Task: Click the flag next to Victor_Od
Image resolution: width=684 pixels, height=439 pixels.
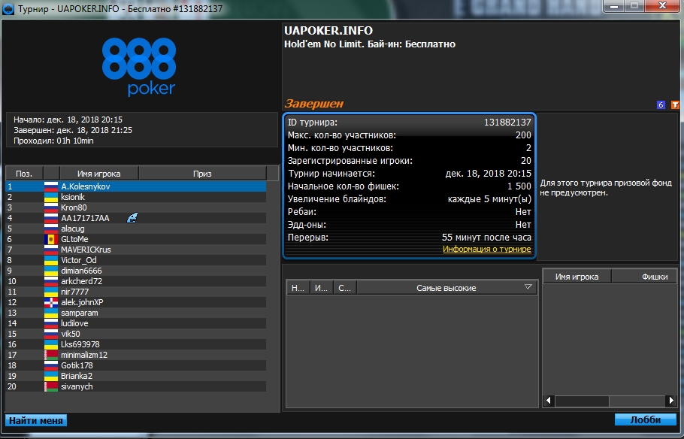Action: 51,260
